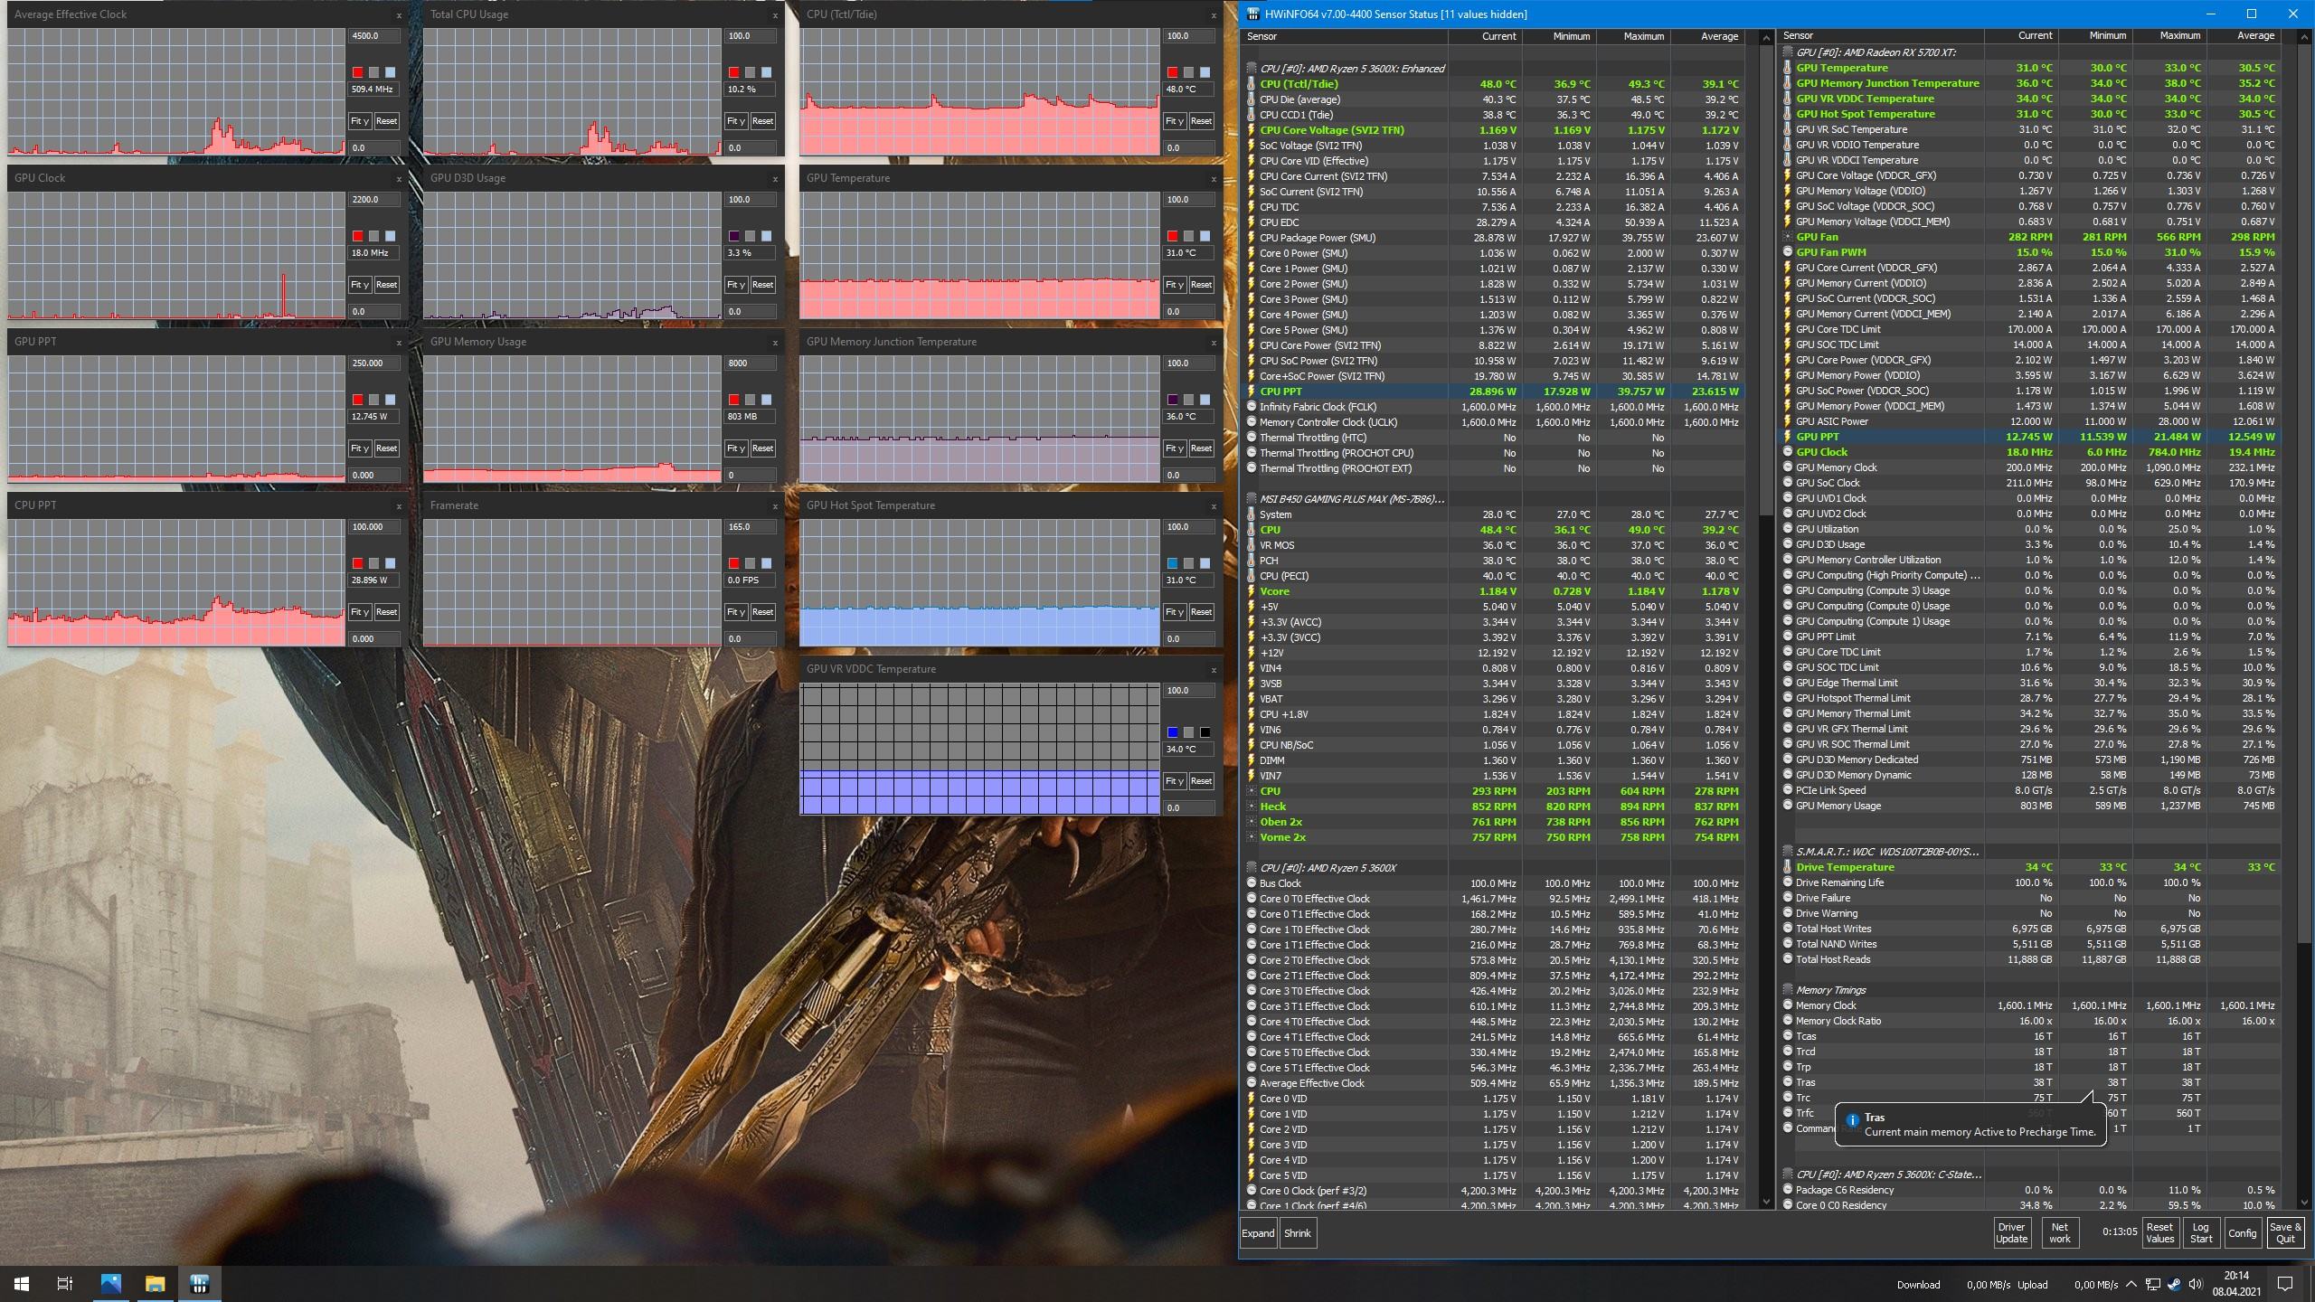
Task: Click Save & Quit button
Action: pyautogui.click(x=2285, y=1233)
